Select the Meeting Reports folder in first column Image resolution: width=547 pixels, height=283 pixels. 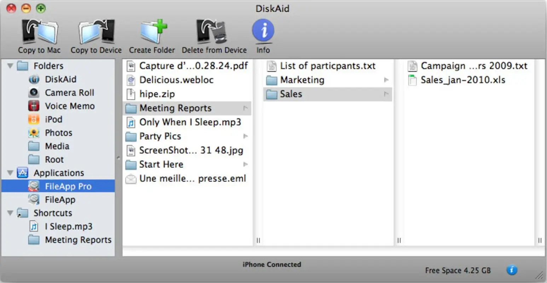click(x=187, y=108)
